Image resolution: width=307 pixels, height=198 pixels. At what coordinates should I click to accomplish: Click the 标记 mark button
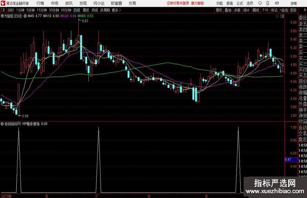pyautogui.click(x=274, y=10)
